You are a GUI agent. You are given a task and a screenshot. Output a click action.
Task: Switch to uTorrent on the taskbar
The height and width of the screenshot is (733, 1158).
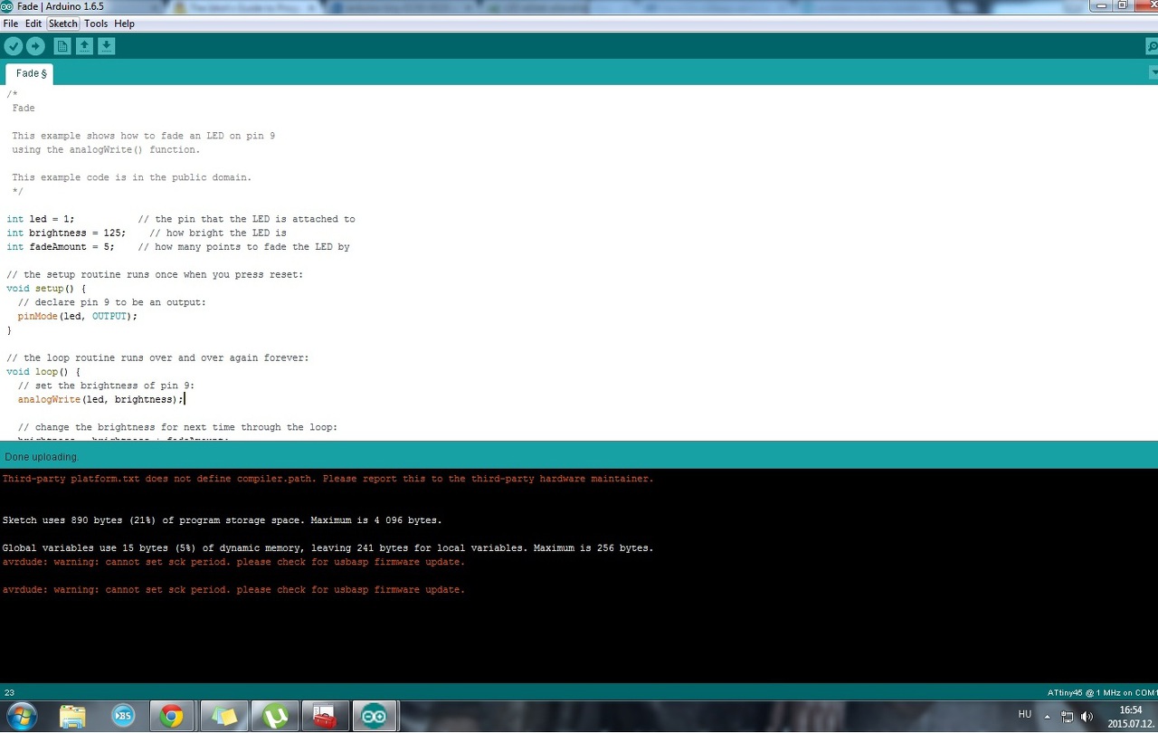[275, 717]
